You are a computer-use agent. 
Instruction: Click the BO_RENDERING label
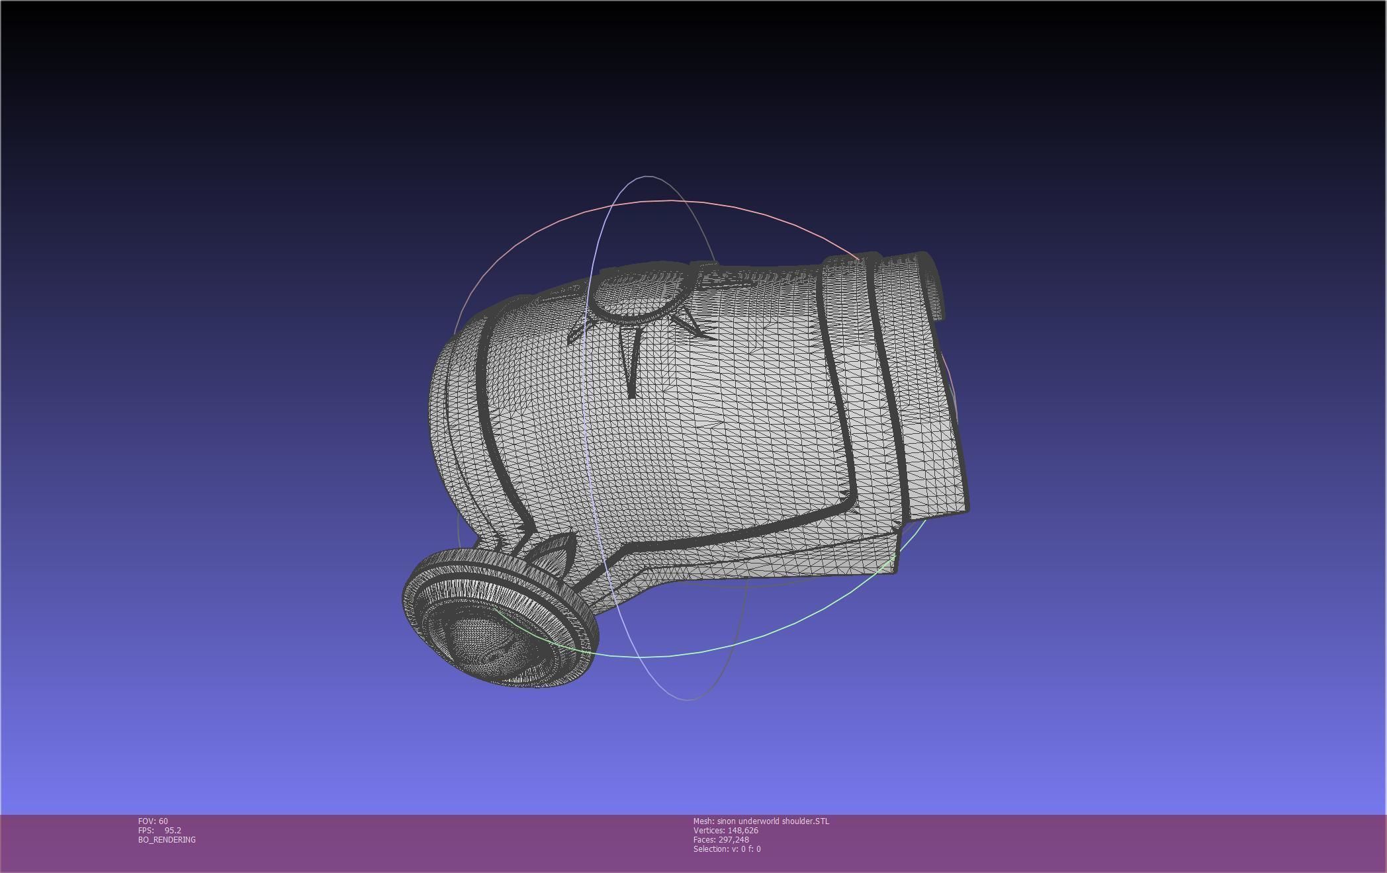tap(167, 839)
